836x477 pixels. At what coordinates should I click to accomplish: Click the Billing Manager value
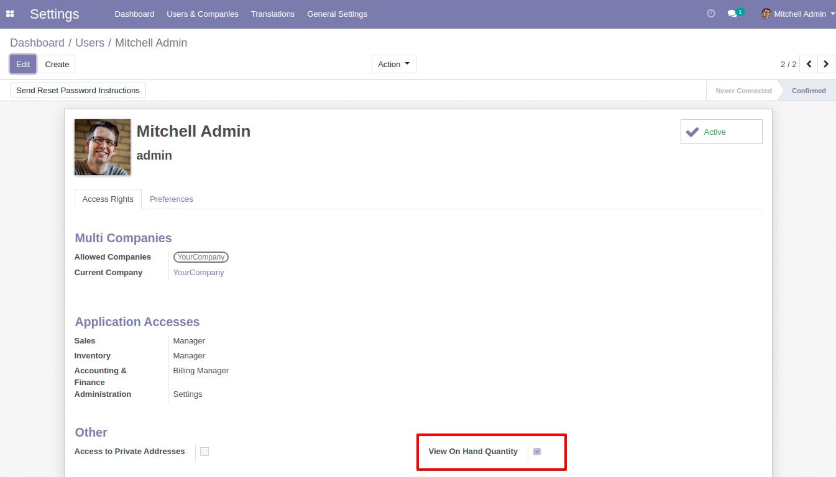201,371
